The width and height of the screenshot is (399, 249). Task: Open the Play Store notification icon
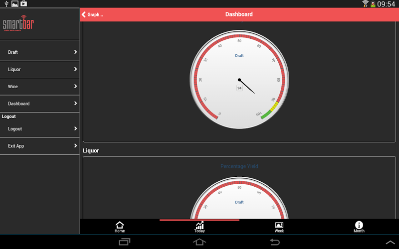pos(23,3)
